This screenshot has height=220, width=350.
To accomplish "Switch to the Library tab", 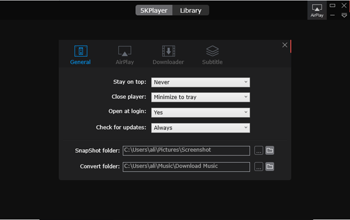I will (x=191, y=10).
